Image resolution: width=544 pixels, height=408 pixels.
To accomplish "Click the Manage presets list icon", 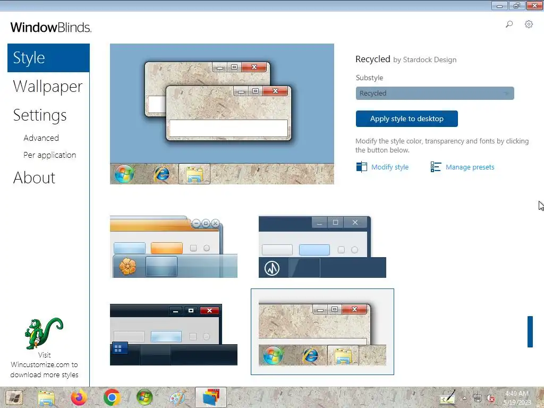I will tap(436, 167).
